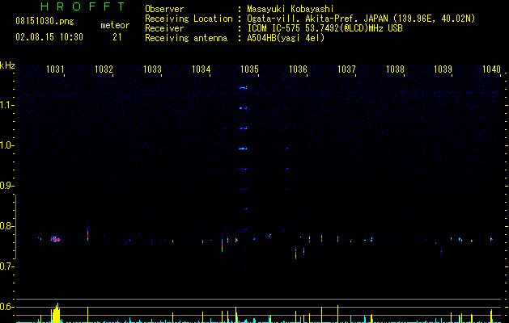Click the 1040 time axis label

(491, 69)
